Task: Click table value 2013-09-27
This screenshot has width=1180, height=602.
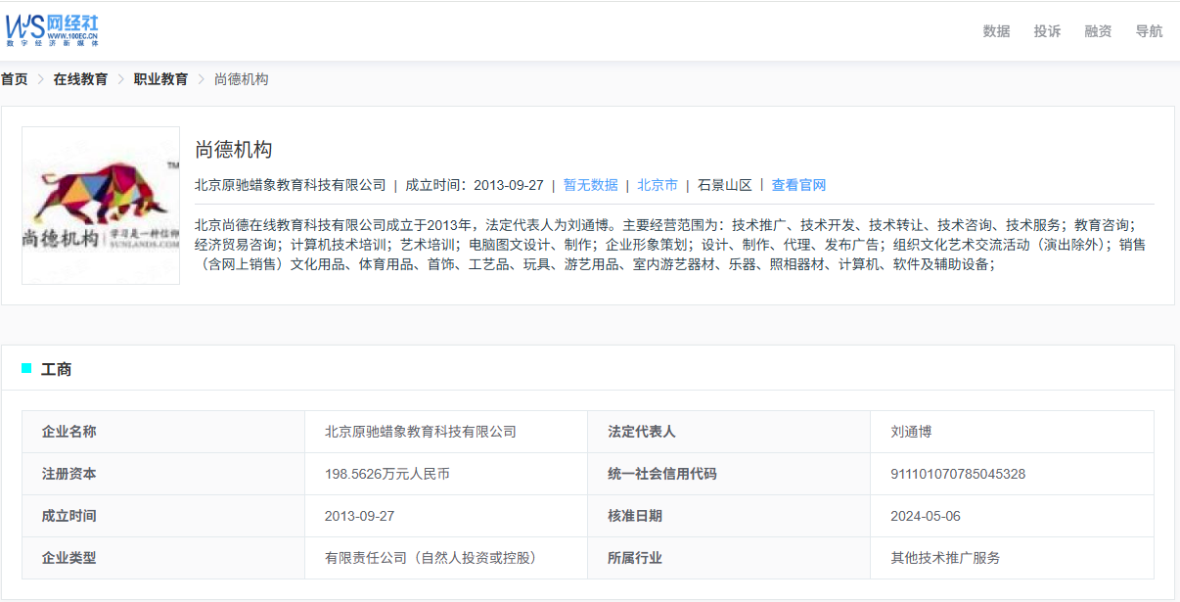Action: pos(360,516)
